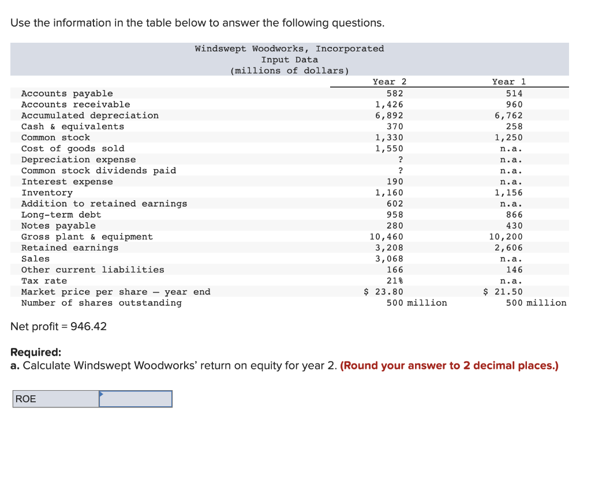Select the Year 1 column header
This screenshot has height=479, width=591.
coord(507,81)
